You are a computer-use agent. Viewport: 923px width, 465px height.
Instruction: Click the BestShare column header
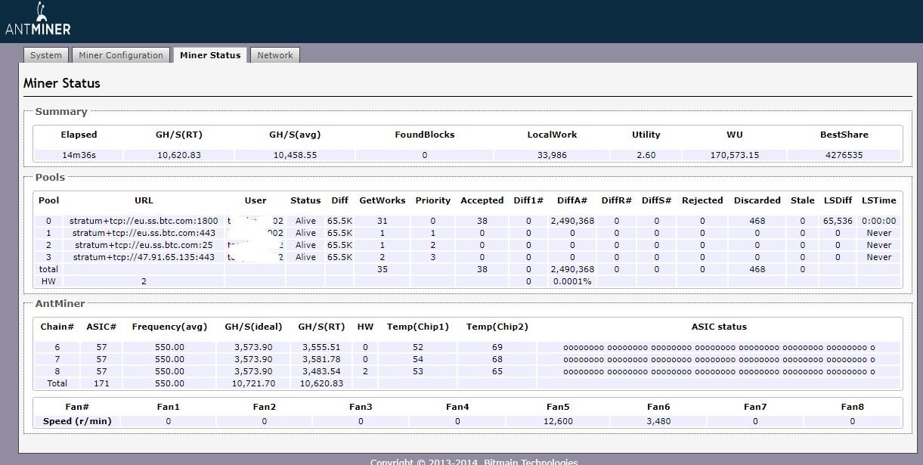coord(844,135)
